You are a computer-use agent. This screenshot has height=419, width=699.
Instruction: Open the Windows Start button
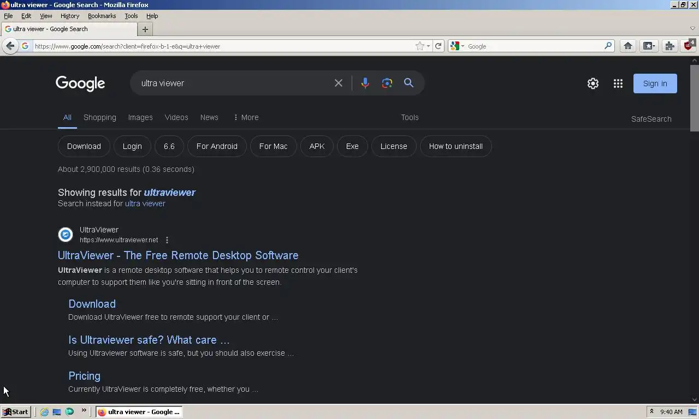[15, 412]
